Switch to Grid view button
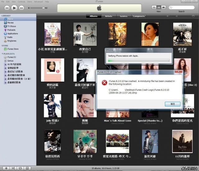 pos(159,7)
